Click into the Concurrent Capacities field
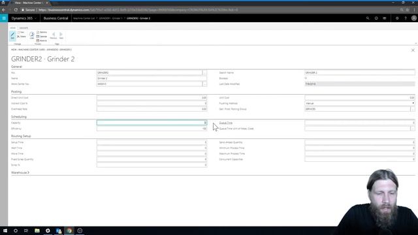This screenshot has width=418, height=235. [360, 159]
